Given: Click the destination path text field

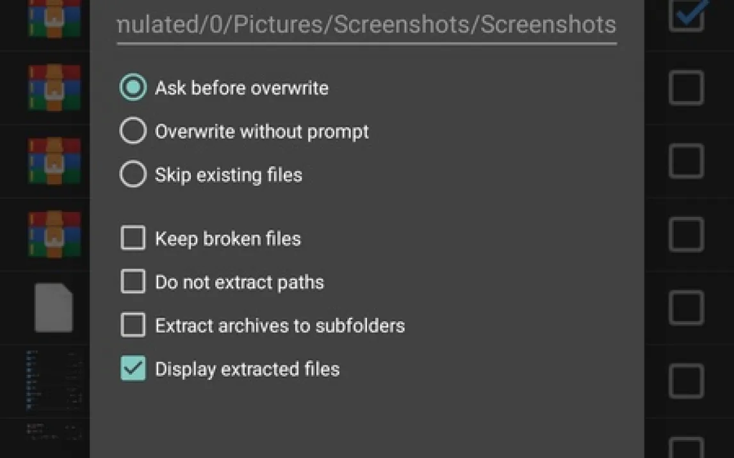Looking at the screenshot, I should point(366,26).
